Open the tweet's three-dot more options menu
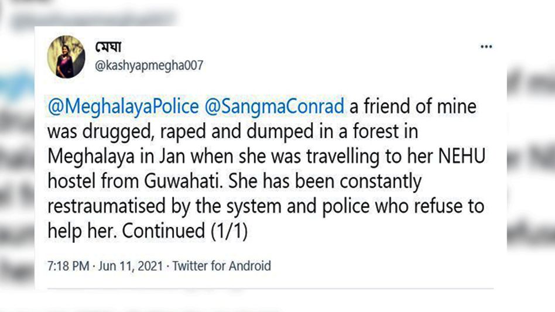The height and width of the screenshot is (312, 555). (486, 47)
